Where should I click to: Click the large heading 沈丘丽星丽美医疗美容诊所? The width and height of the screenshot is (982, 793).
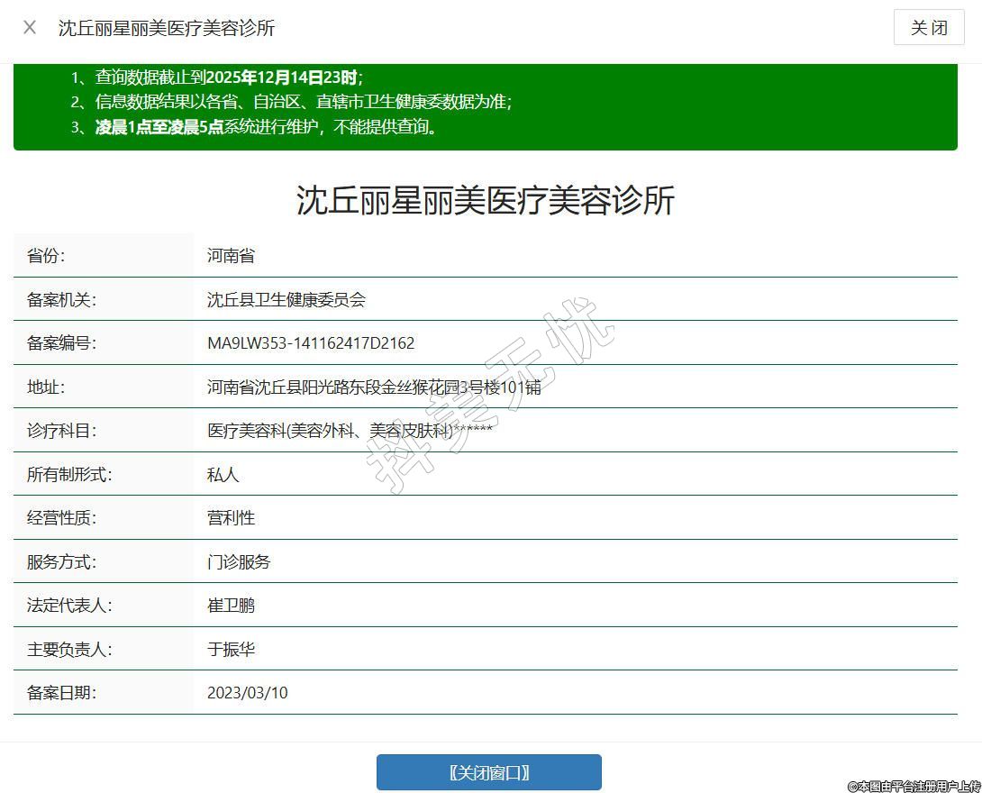tap(486, 200)
